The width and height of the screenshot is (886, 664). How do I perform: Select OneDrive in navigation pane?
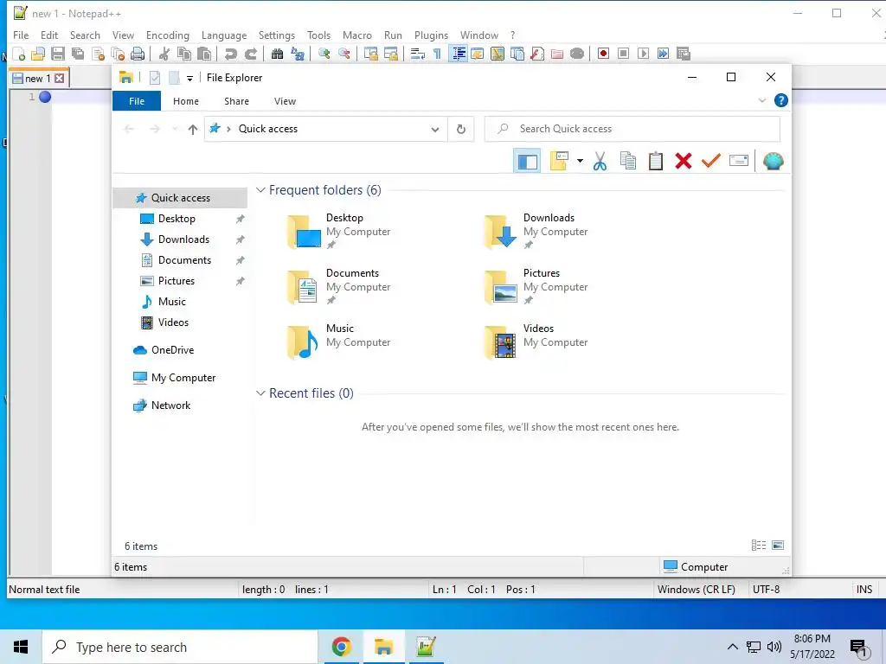(x=172, y=350)
